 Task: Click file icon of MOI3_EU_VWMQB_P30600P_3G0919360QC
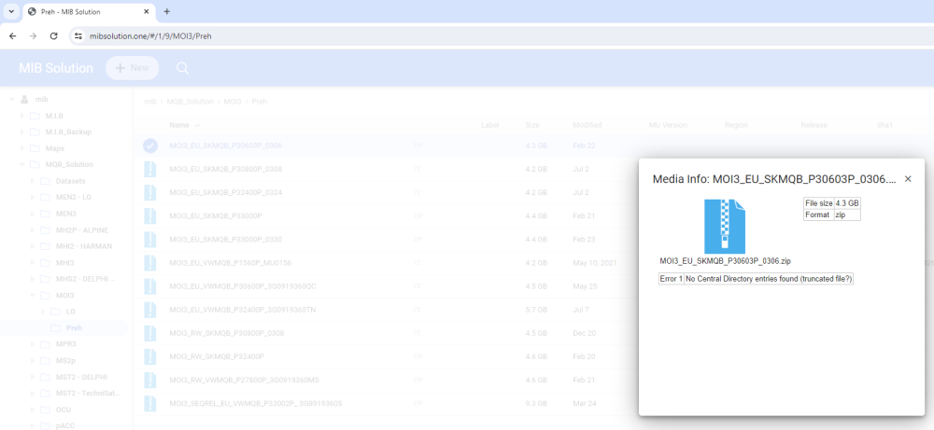(x=150, y=286)
